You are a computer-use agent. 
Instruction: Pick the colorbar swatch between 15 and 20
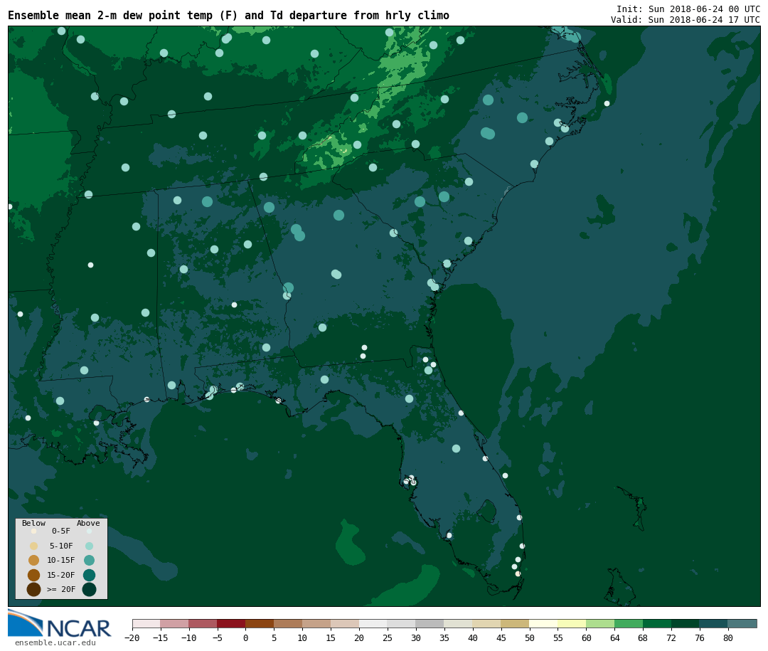(346, 624)
